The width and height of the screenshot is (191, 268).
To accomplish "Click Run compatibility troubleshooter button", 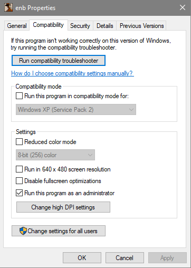I will click(59, 61).
